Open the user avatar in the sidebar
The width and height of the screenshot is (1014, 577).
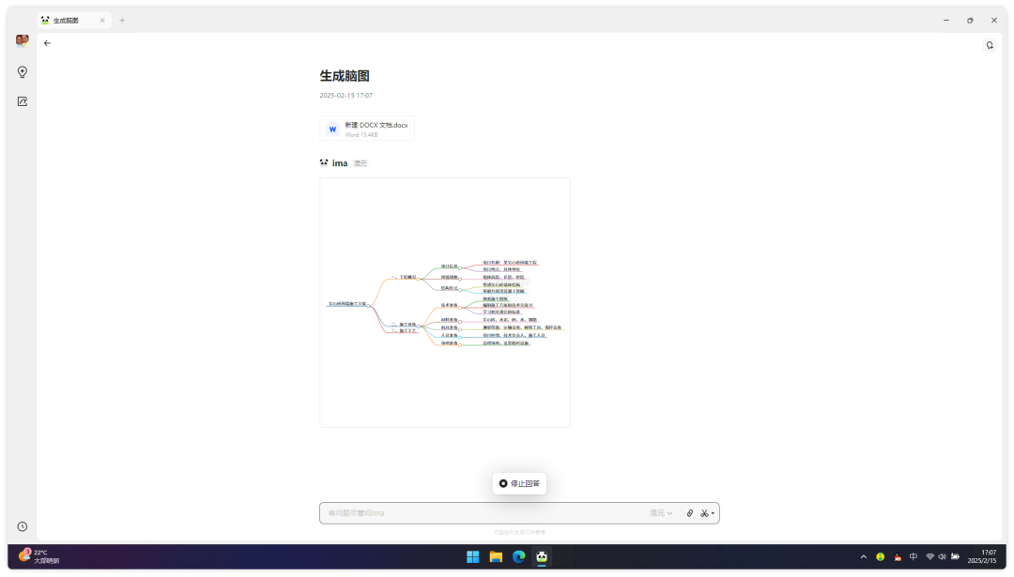tap(23, 41)
